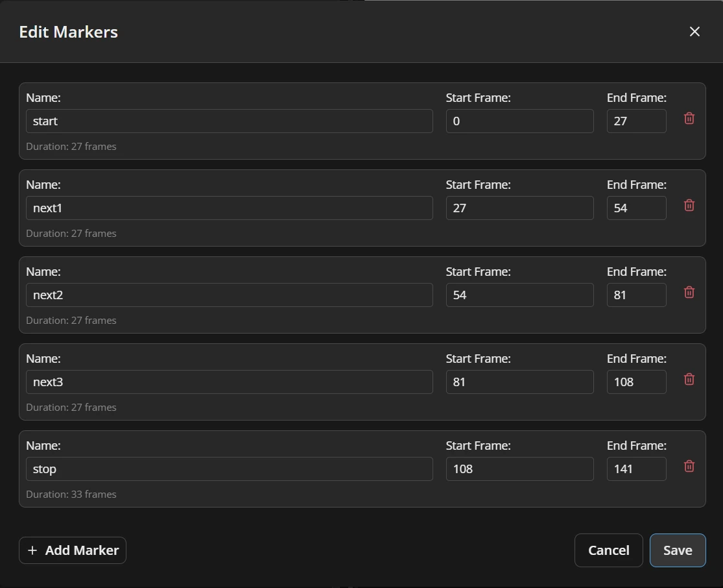Edit the name field containing next1
This screenshot has width=723, height=588.
(229, 208)
